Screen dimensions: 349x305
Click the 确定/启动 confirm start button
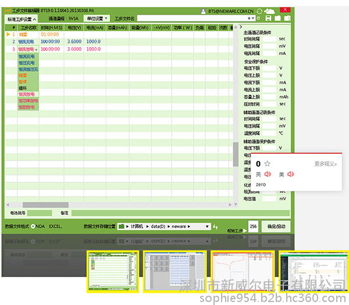(x=276, y=225)
